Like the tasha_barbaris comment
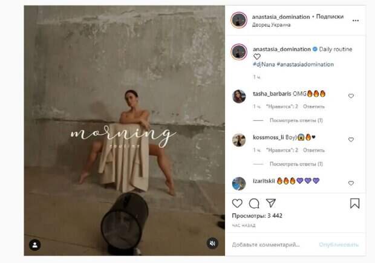The width and height of the screenshot is (375, 263). pyautogui.click(x=351, y=96)
